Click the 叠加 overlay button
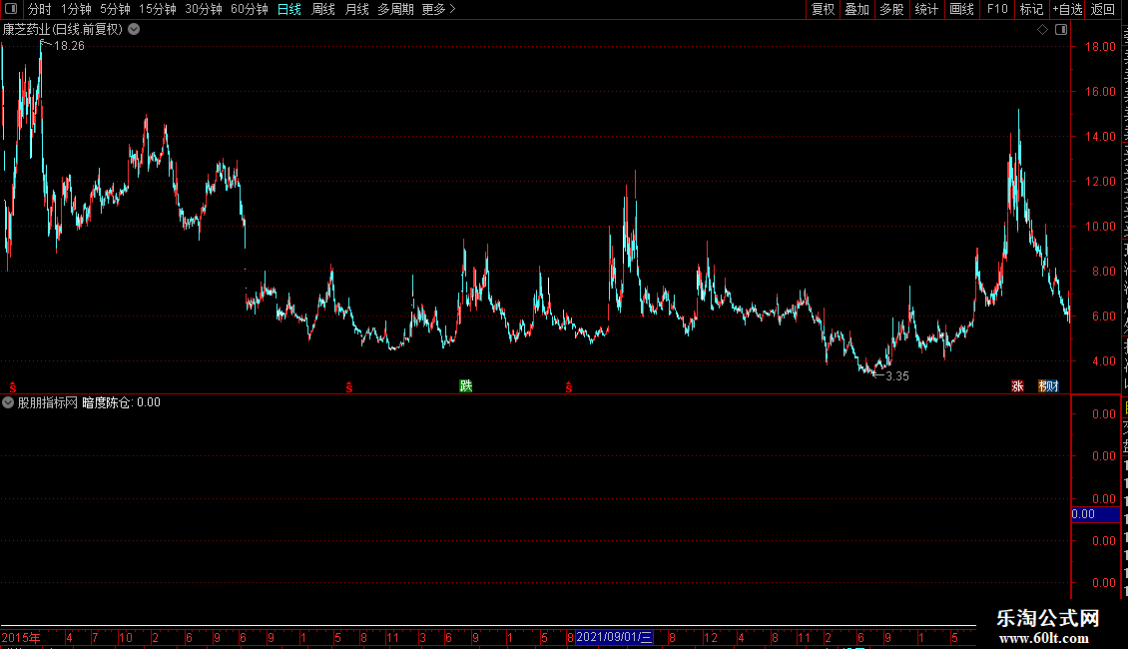Viewport: 1128px width, 649px height. coord(856,9)
